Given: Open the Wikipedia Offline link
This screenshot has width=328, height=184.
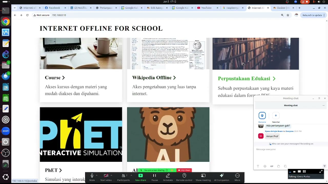Looking at the screenshot, I should [x=154, y=78].
